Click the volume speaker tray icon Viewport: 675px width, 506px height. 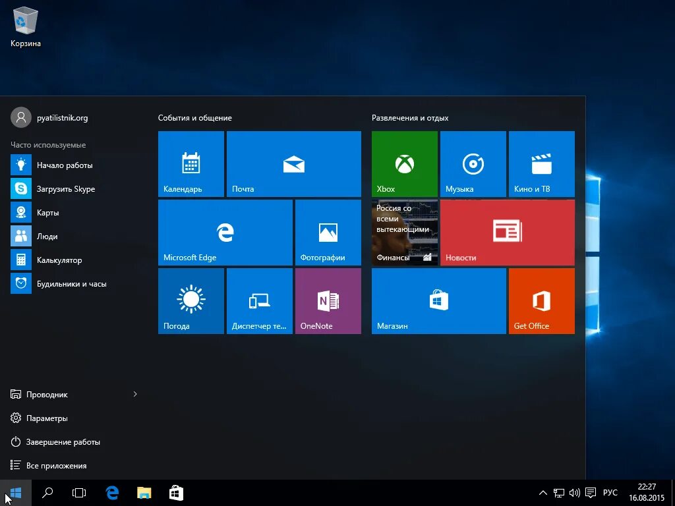(575, 493)
